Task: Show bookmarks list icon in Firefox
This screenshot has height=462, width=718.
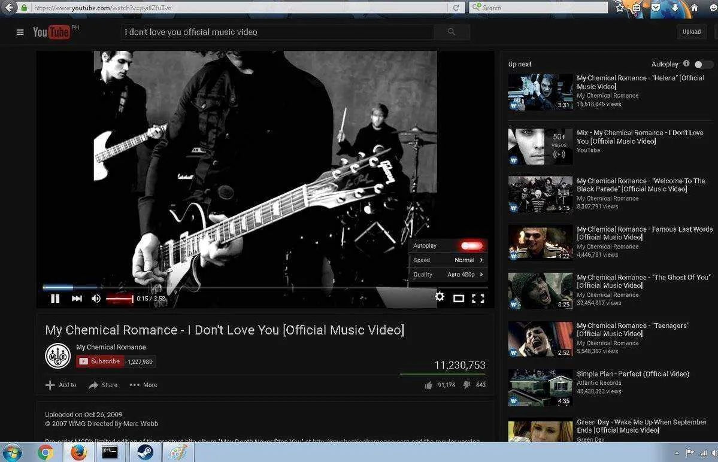Action: 637,8
